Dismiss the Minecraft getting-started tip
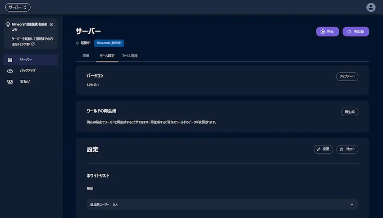Screen dimensions: 383x218 pyautogui.click(x=51, y=25)
